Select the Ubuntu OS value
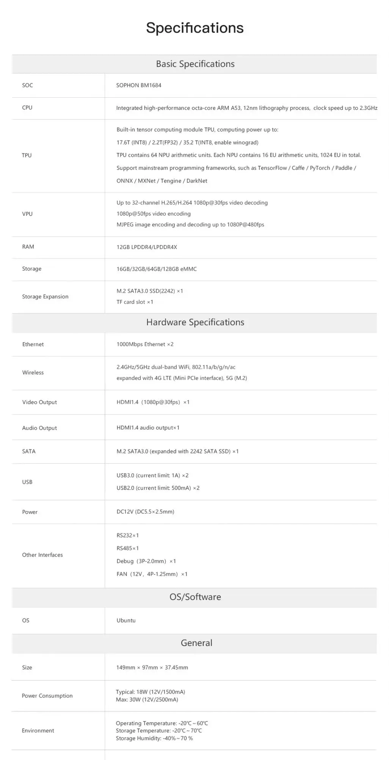389x760 pixels. click(x=126, y=621)
